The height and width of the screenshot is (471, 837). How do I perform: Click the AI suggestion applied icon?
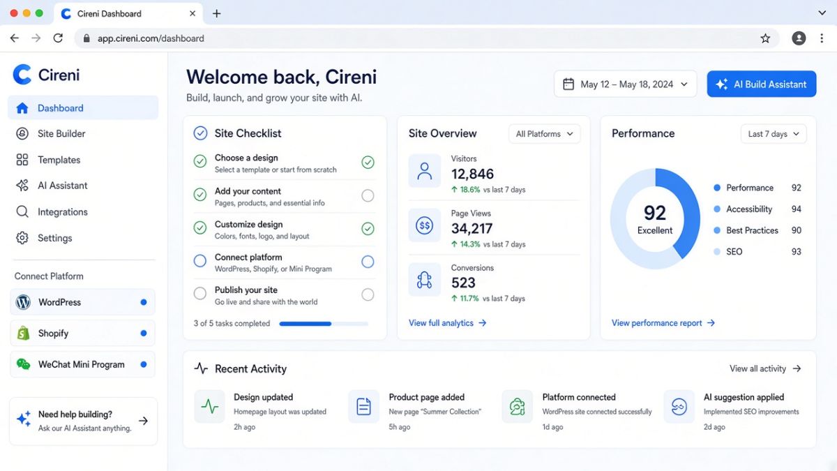679,406
